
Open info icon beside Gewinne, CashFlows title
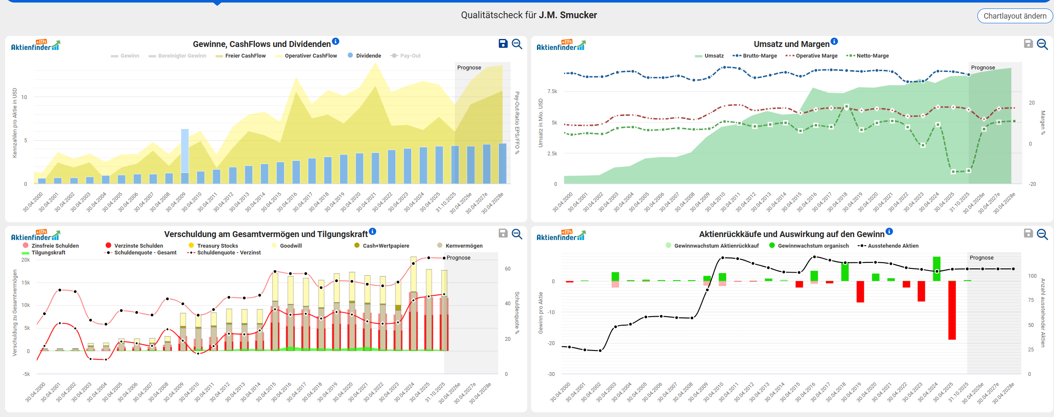335,41
